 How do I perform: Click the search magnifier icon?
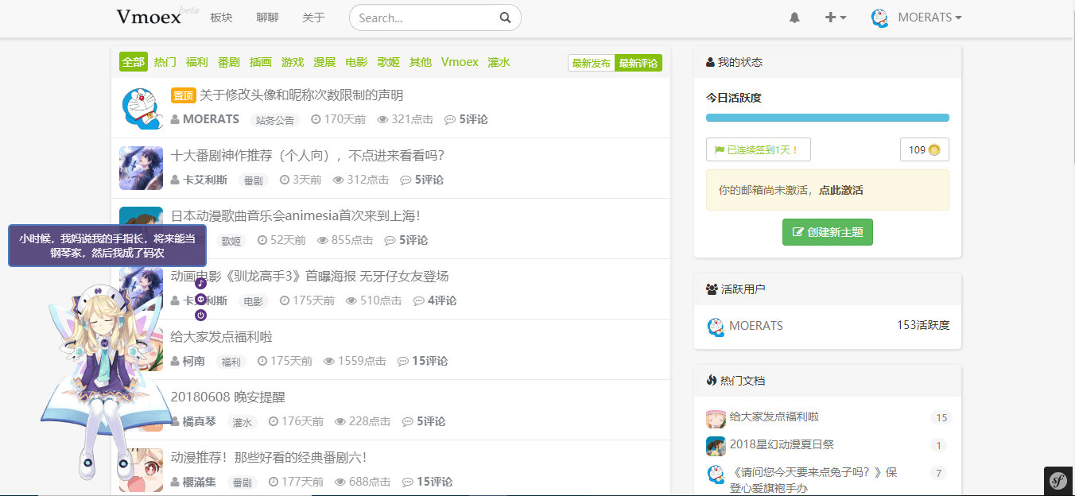pyautogui.click(x=505, y=17)
